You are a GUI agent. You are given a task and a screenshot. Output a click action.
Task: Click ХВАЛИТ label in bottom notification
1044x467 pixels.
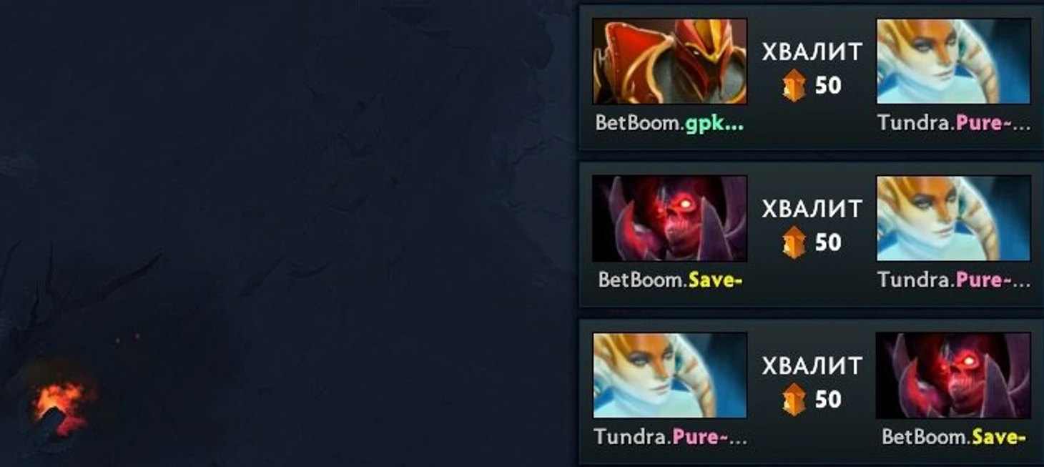(x=812, y=365)
